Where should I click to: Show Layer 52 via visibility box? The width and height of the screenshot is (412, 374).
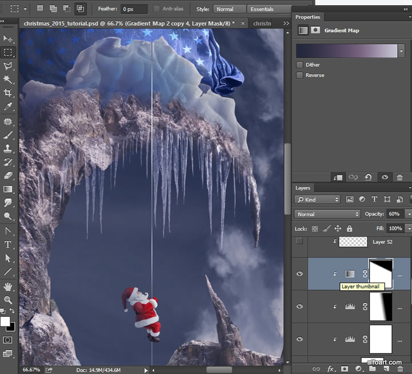pos(299,242)
